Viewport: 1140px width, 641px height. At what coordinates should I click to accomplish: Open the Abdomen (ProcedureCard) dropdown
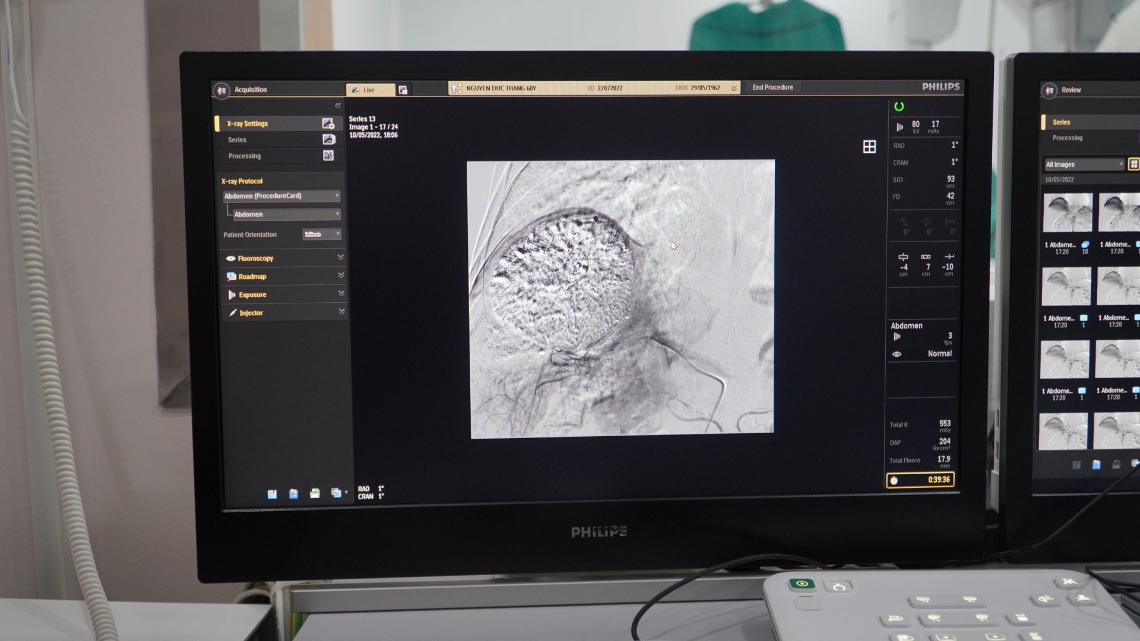(281, 196)
